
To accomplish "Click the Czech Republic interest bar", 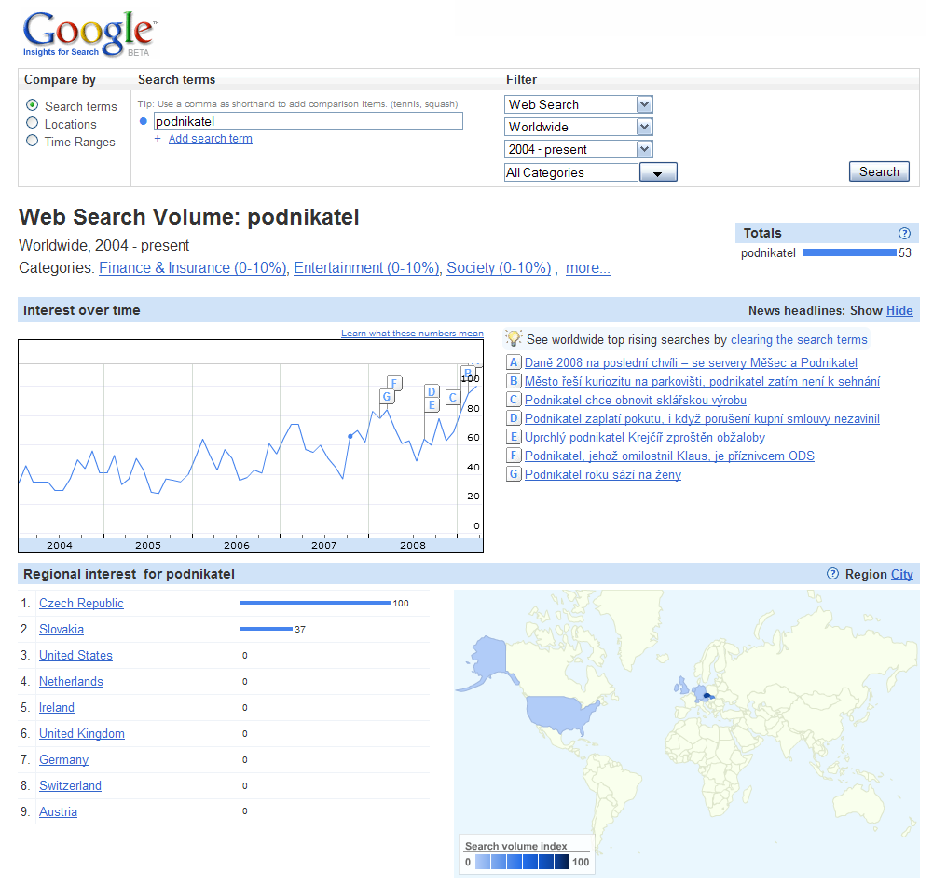I will pos(315,603).
